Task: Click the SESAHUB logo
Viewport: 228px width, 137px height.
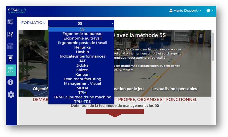Action: point(17,11)
